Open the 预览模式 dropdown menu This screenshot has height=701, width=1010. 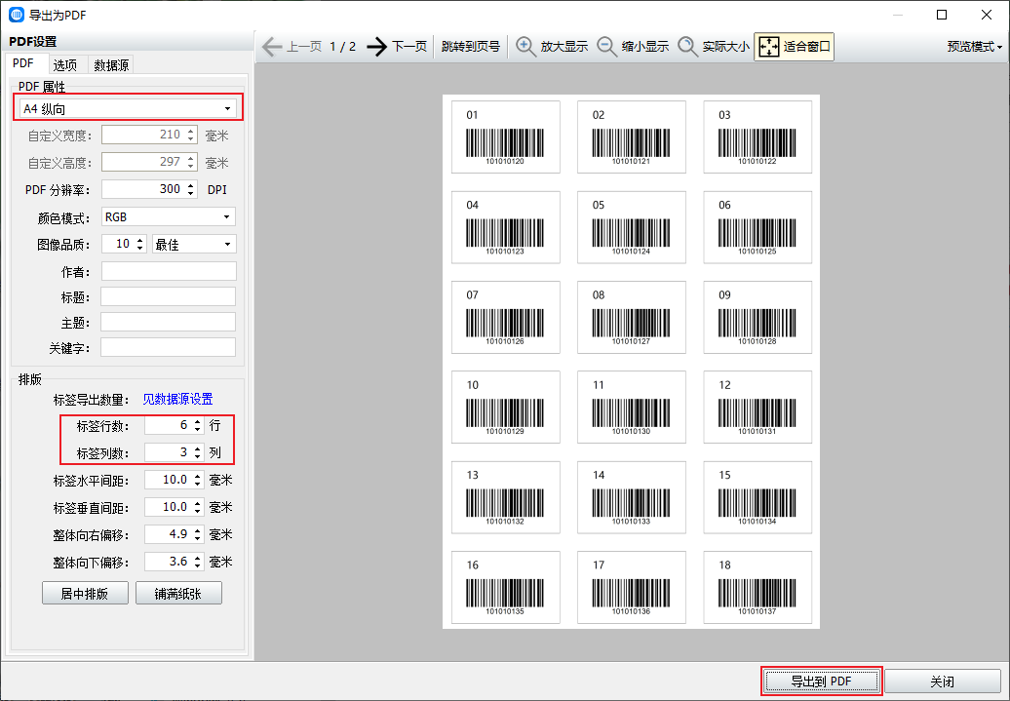[x=975, y=47]
